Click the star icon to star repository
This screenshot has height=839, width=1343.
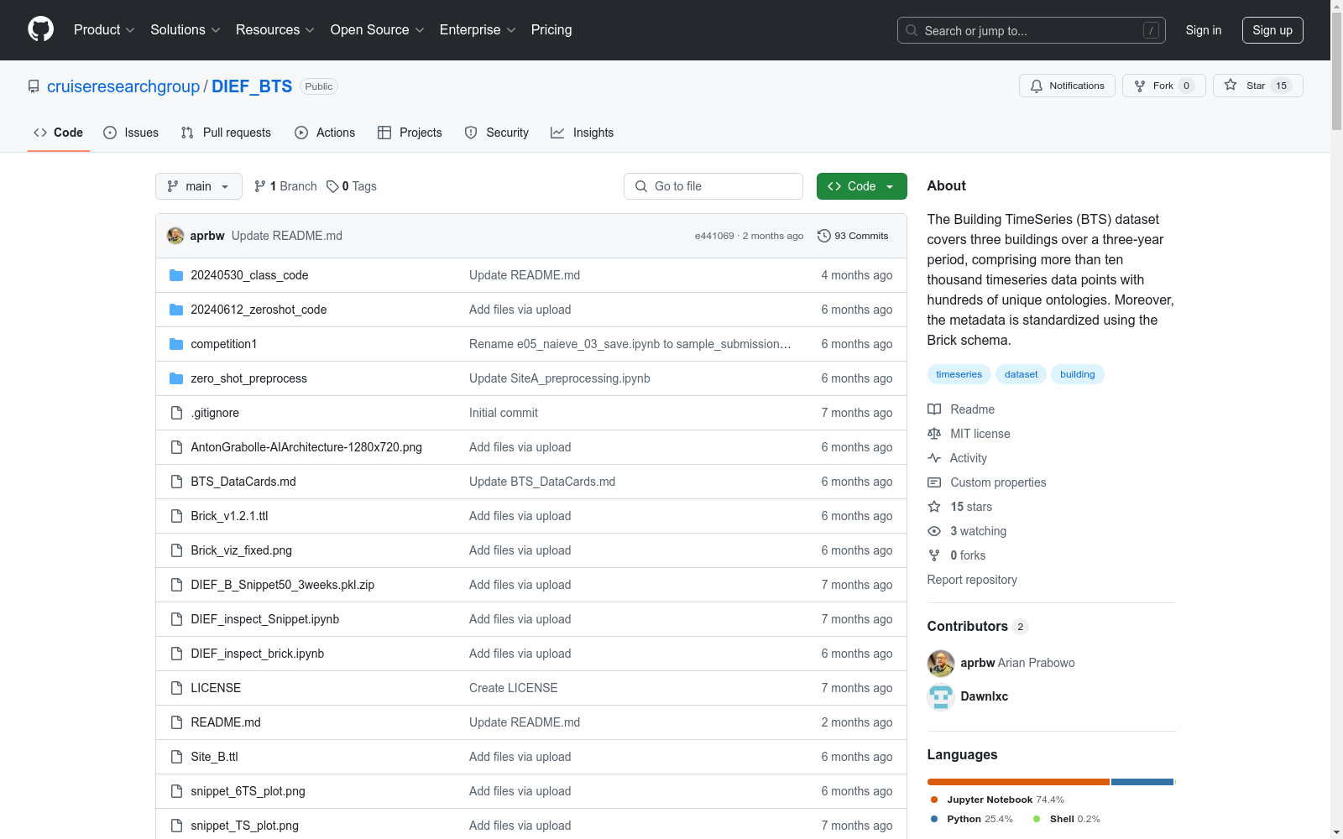point(1231,85)
